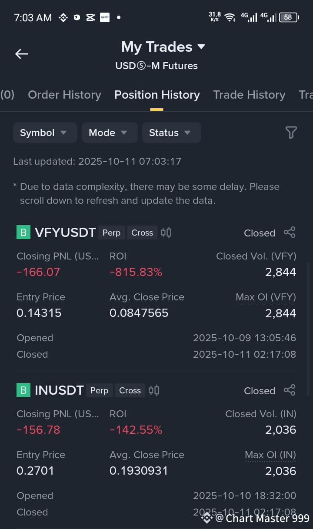Viewport: 313px width, 529px height.
Task: Tap the Max OI (IN) underlined label
Action: point(270,455)
